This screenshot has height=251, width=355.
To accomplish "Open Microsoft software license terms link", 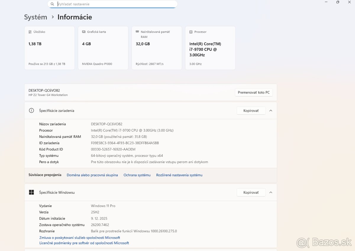I will coord(84,243).
